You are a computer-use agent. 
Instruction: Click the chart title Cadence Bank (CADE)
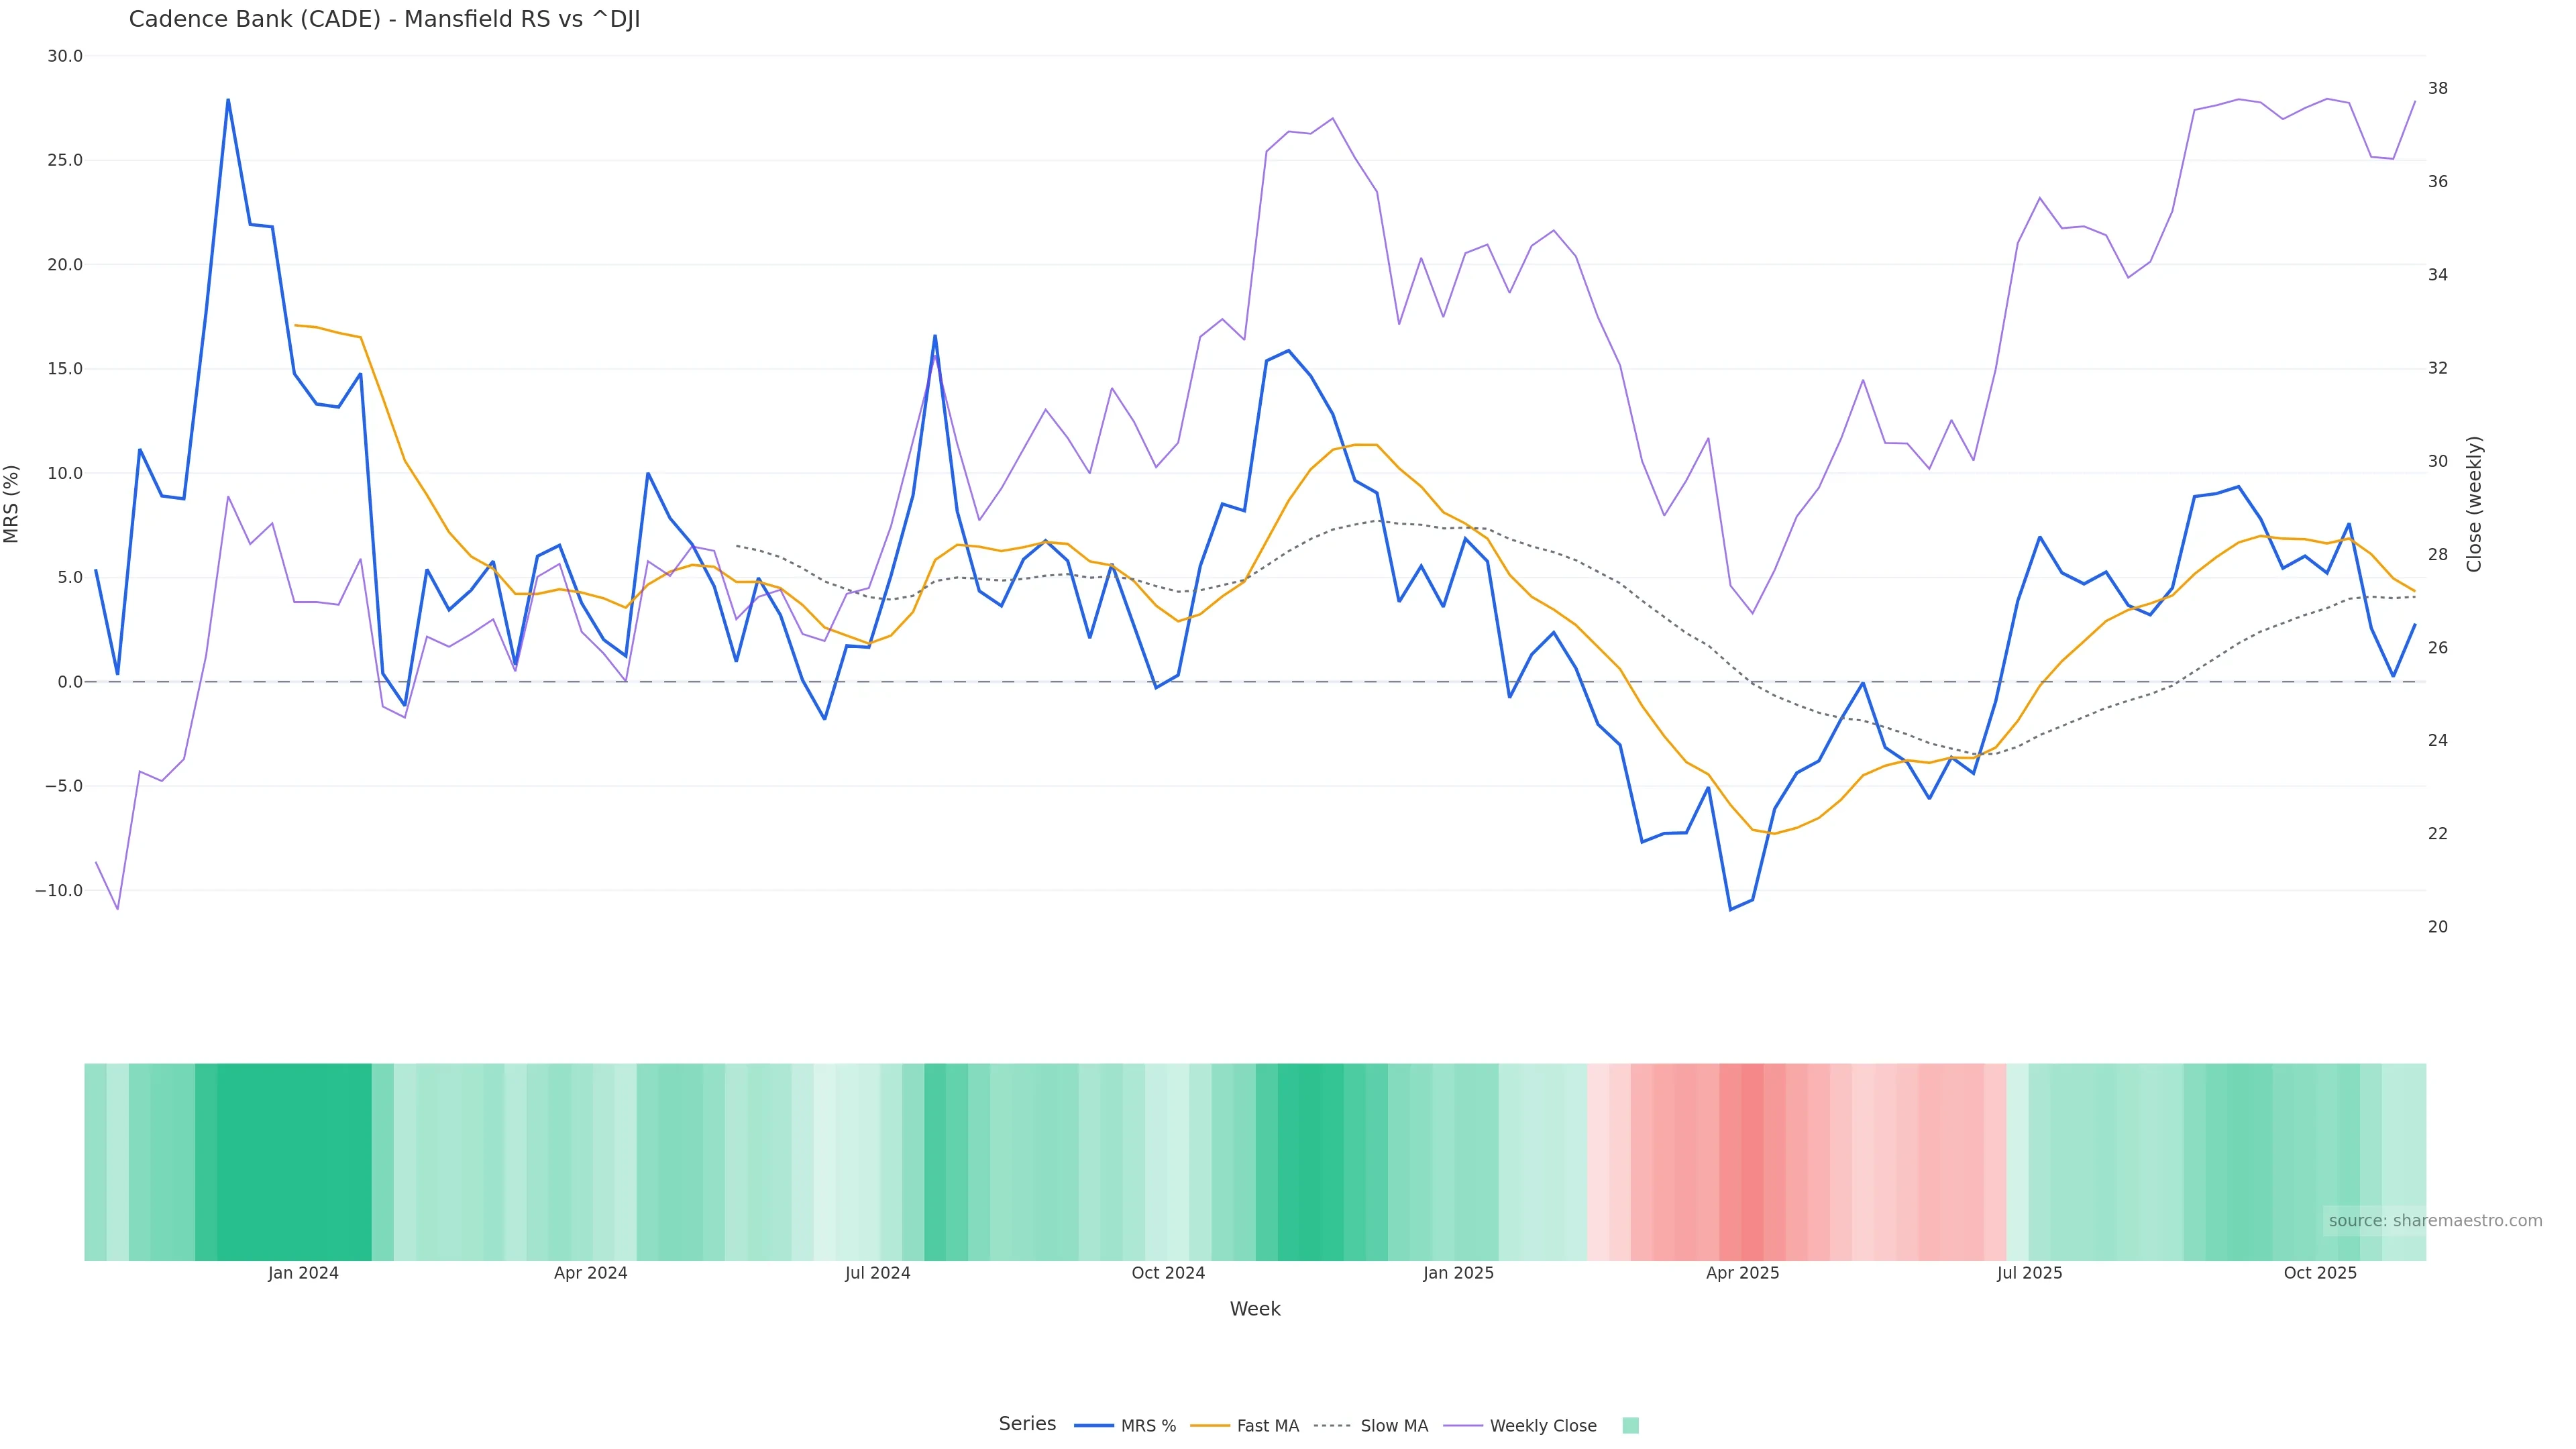[384, 19]
